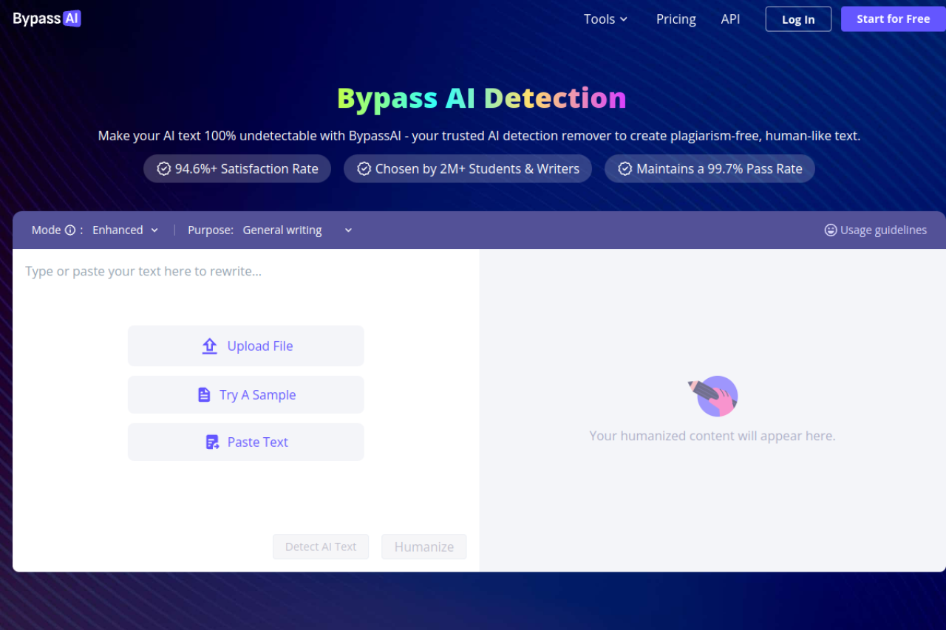Click the hand with pencil illustration
The width and height of the screenshot is (946, 630).
click(x=713, y=397)
